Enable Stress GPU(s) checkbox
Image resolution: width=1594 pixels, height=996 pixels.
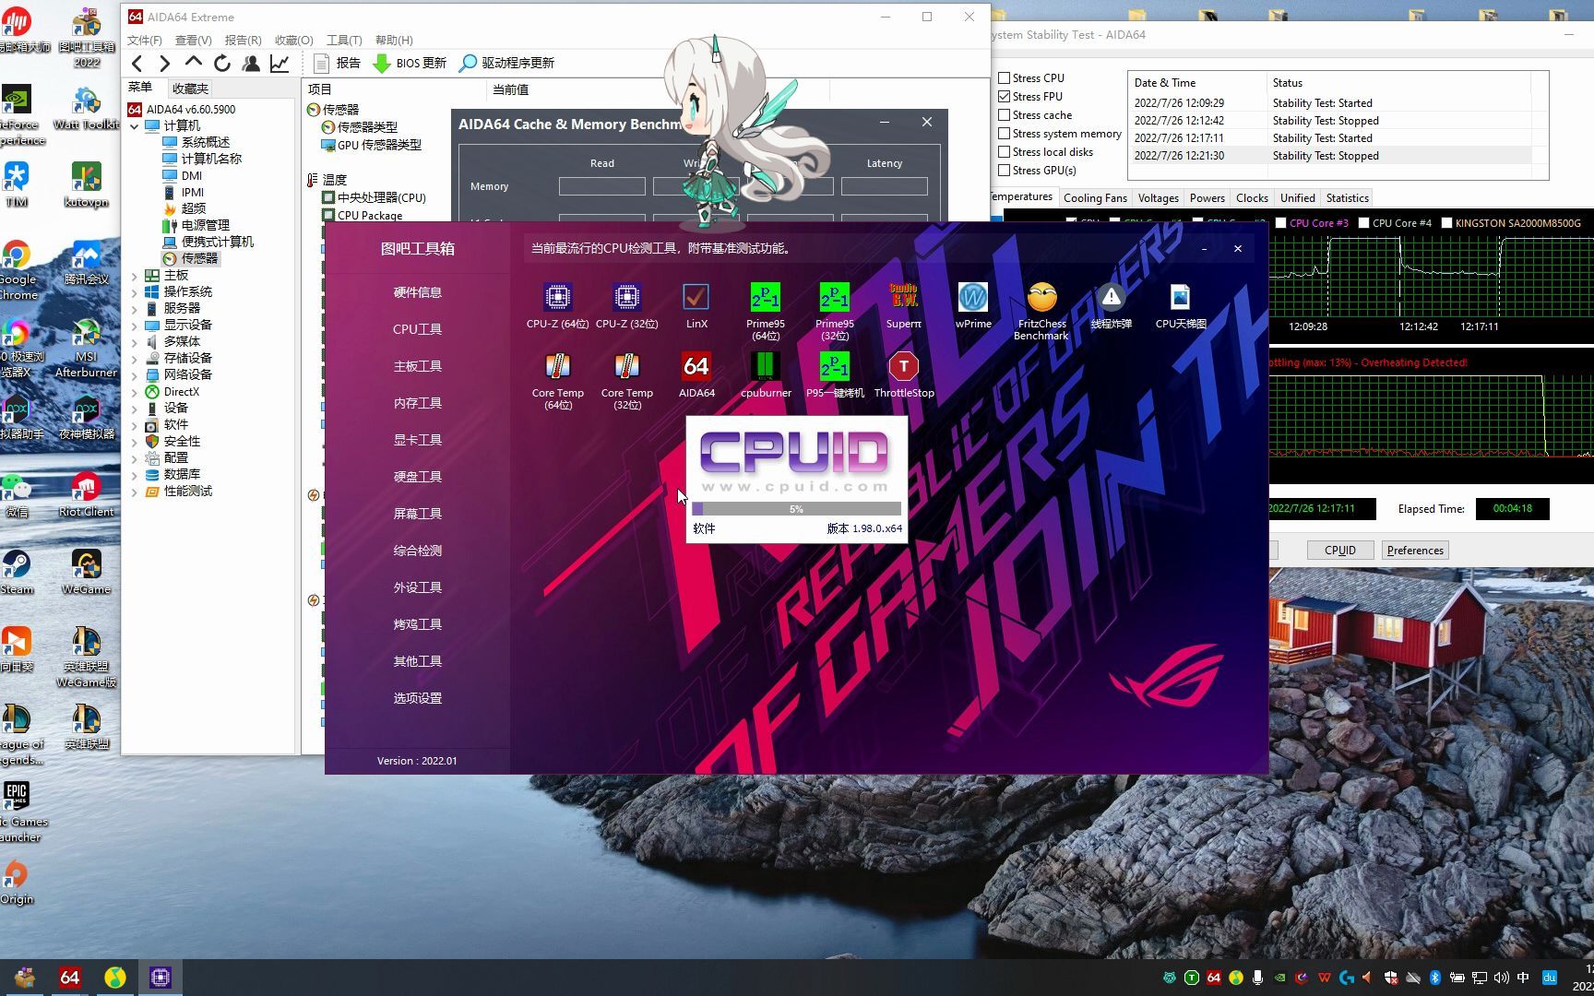pos(1005,171)
